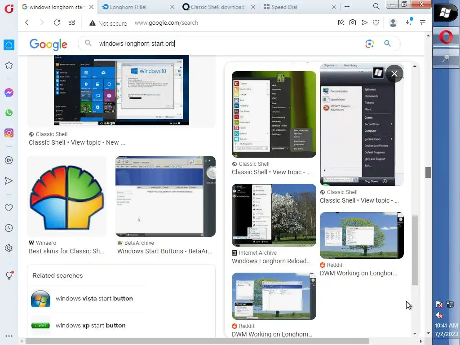
Task: Open the Classic Shell colorful shell logo image
Action: (x=67, y=197)
